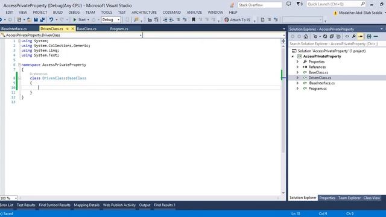Viewport: 386px width, 217px height.
Task: Collapse the namespace AccessPrivateProperty block
Action: click(19, 65)
